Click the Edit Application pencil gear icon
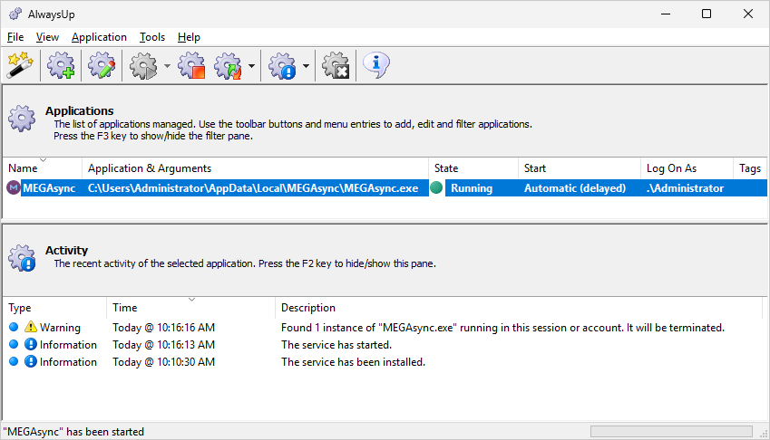Screen dimensions: 770x440 [x=101, y=66]
